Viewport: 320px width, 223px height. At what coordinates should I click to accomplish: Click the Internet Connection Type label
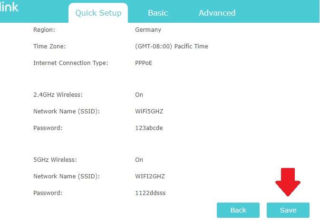[71, 63]
